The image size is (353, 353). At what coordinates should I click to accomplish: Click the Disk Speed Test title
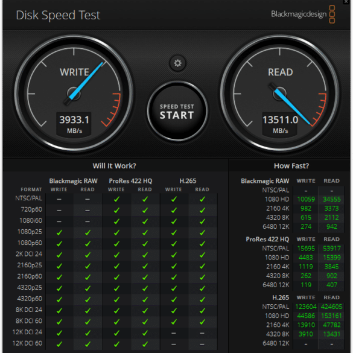[x=58, y=15]
